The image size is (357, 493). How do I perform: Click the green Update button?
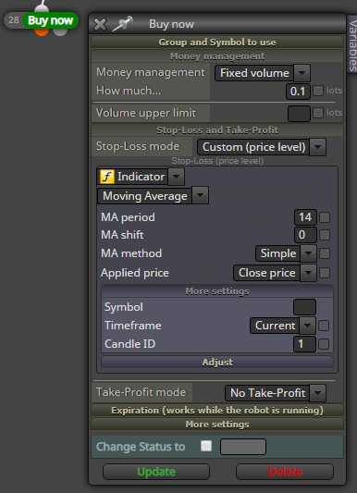(x=156, y=472)
